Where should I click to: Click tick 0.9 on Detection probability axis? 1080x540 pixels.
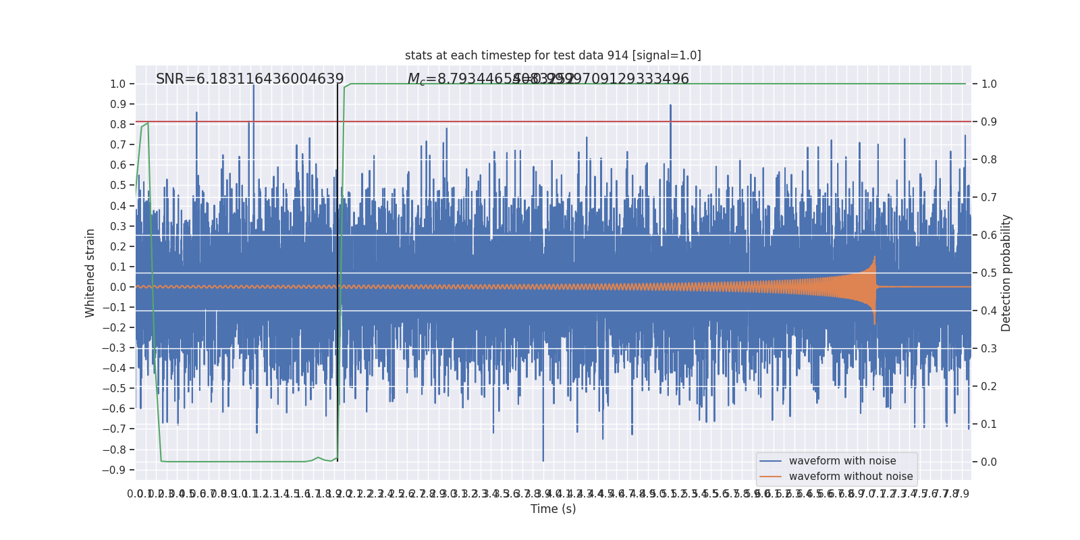pos(989,122)
